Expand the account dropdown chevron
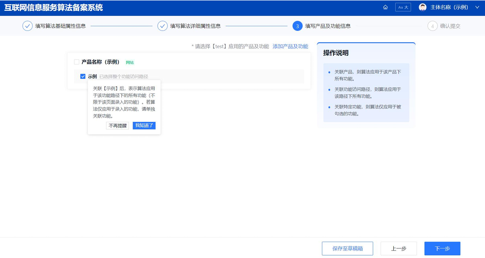 (x=477, y=7)
